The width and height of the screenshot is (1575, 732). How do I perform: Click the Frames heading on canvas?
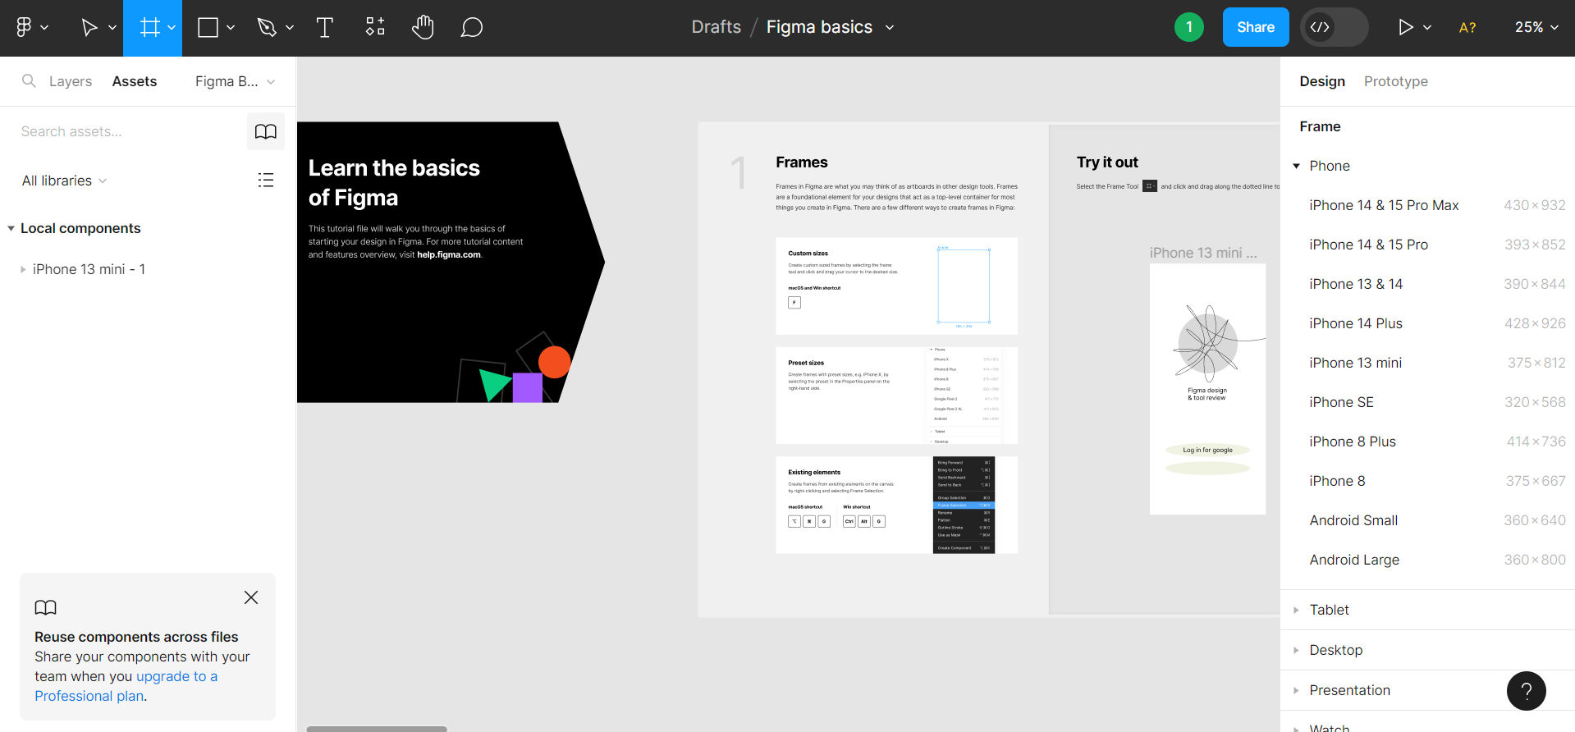(x=801, y=162)
